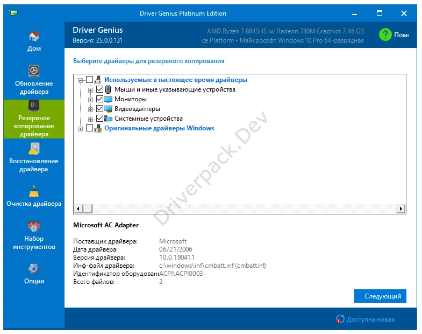Expand the Мониторы tree node
The image size is (422, 334).
pos(90,100)
